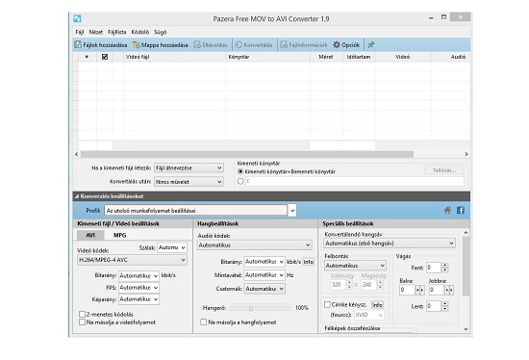Switch to the MPG tab
This screenshot has width=529, height=360.
[120, 235]
